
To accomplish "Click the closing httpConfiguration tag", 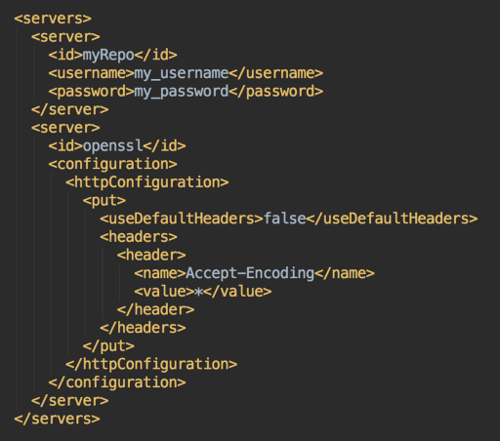I will pos(151,364).
